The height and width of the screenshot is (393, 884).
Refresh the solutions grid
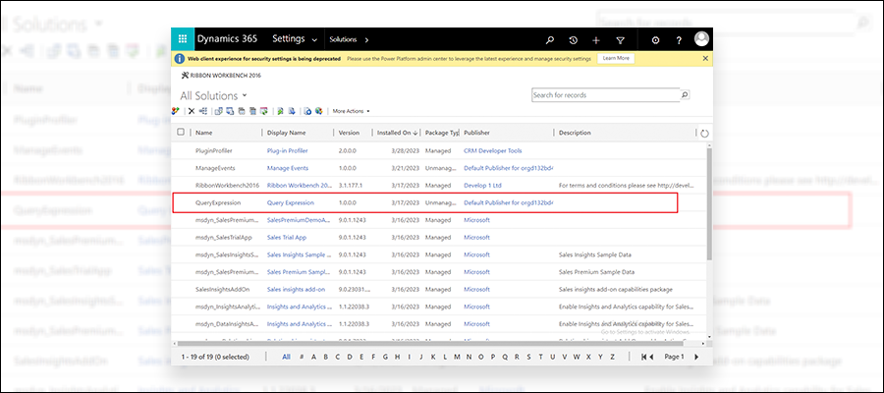coord(704,134)
